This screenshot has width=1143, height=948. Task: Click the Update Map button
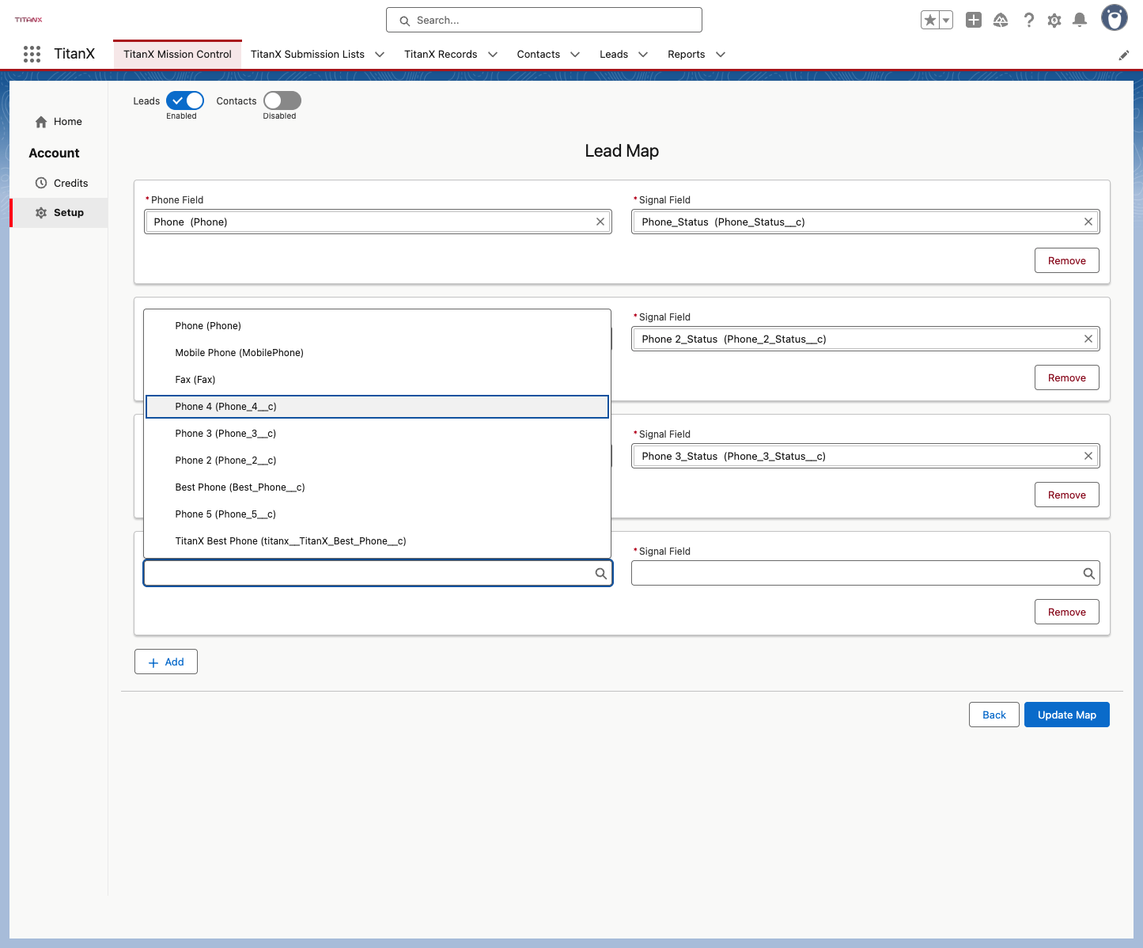[1067, 715]
